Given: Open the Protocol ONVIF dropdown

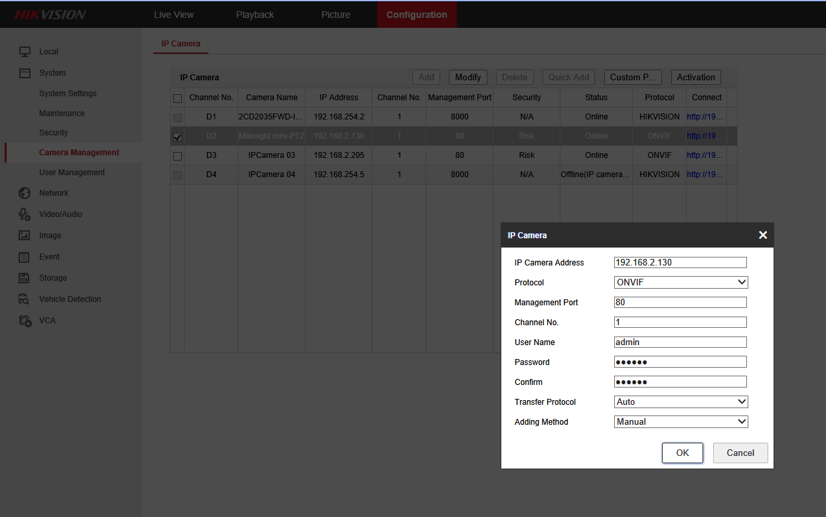Looking at the screenshot, I should [x=681, y=283].
